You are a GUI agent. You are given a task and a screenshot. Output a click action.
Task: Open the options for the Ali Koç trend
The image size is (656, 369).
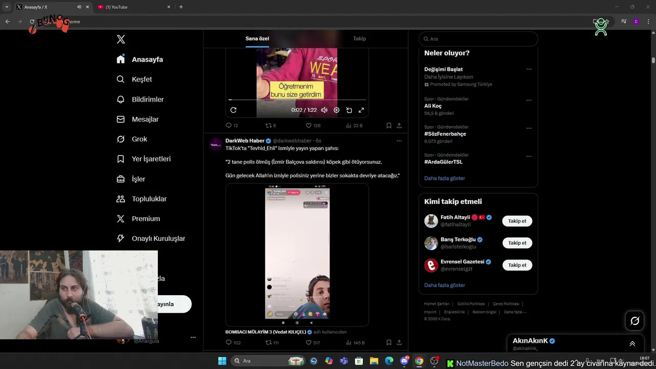529,100
